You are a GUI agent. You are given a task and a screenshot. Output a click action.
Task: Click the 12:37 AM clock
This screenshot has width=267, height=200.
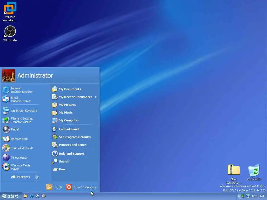[258, 196]
